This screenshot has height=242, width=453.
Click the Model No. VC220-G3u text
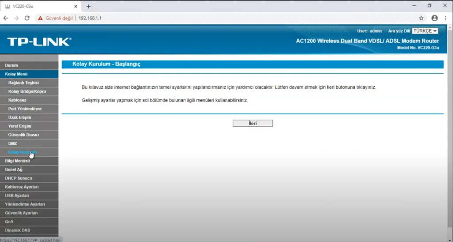coord(418,48)
